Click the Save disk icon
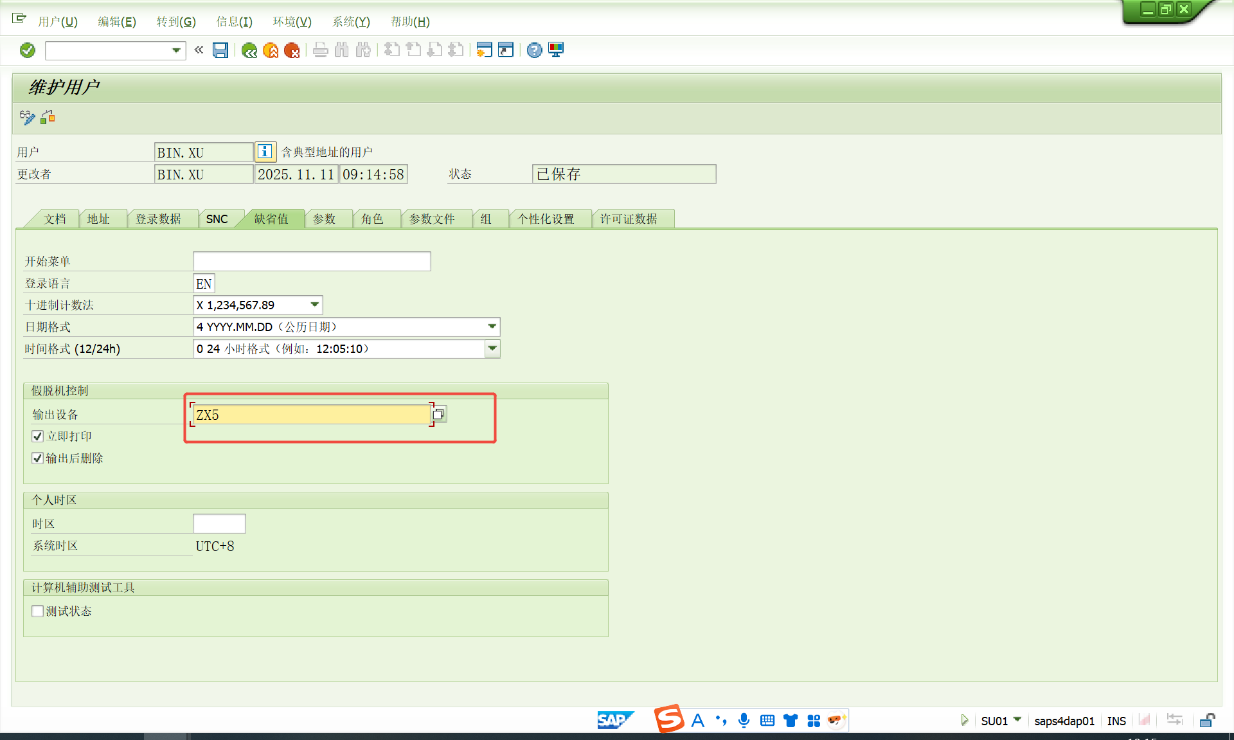The height and width of the screenshot is (740, 1234). [x=220, y=50]
